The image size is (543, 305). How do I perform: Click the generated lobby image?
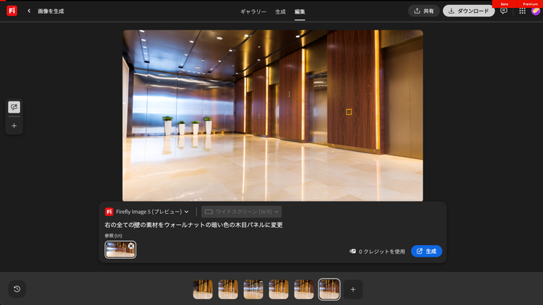(272, 116)
